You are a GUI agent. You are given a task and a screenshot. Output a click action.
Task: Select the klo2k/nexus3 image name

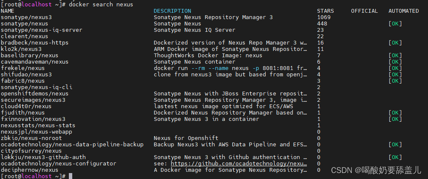coord(21,49)
